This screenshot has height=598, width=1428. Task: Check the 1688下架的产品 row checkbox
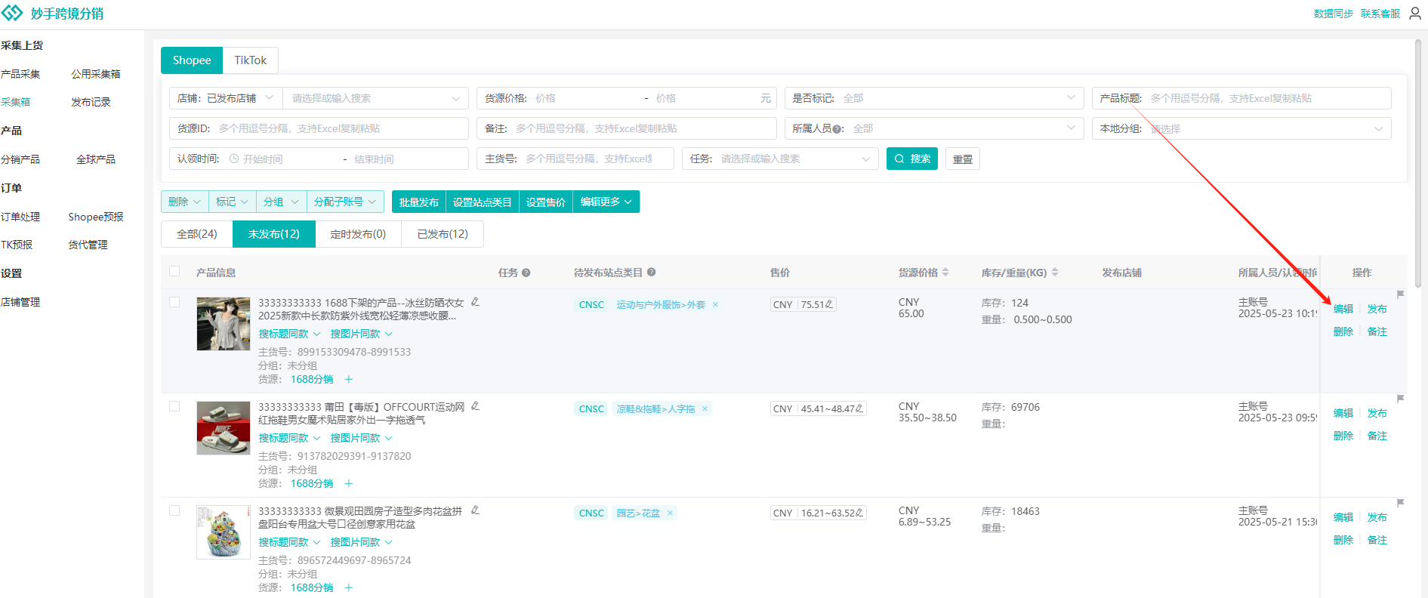(x=174, y=302)
